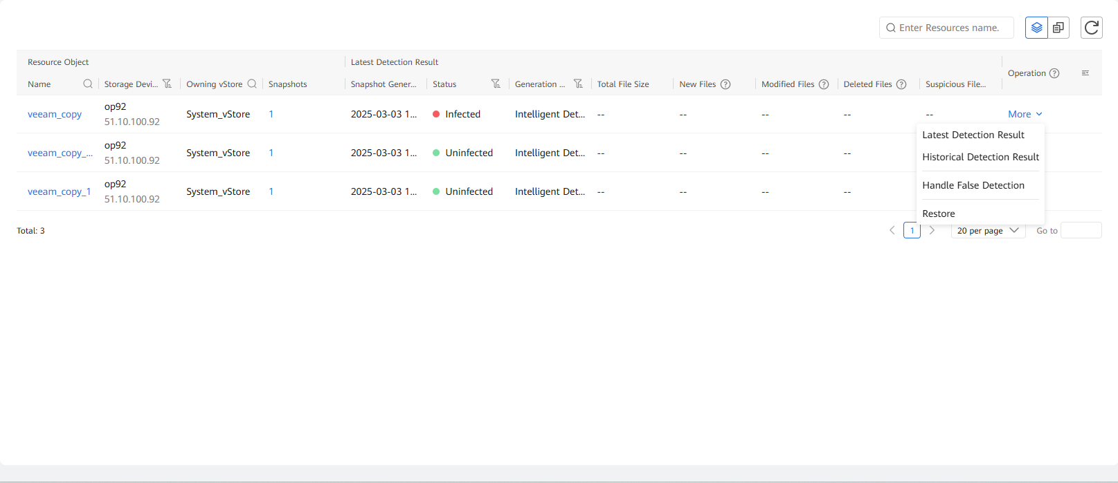This screenshot has width=1118, height=483.
Task: Open the column settings icon
Action: click(x=1085, y=73)
